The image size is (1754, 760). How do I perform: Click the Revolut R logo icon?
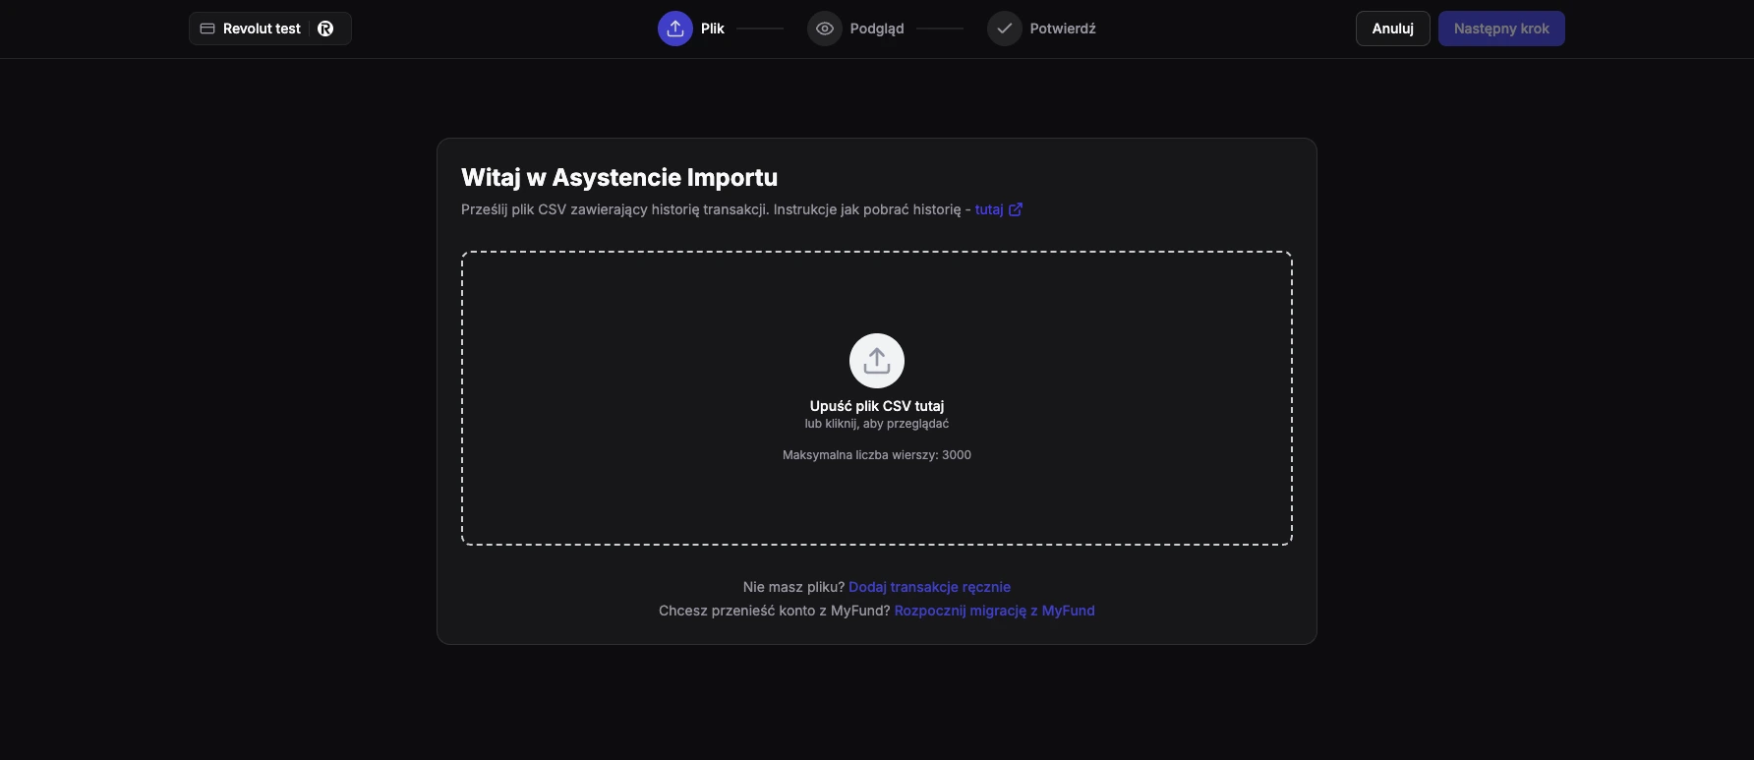[x=325, y=29]
